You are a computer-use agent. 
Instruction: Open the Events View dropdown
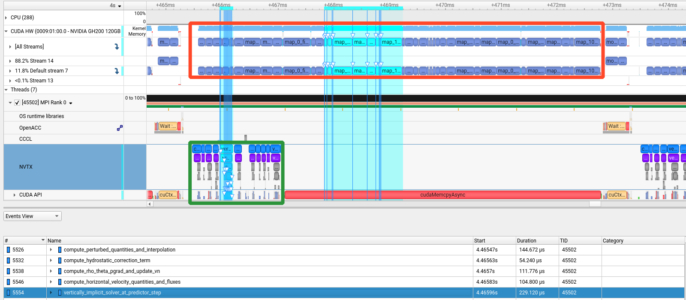point(33,216)
